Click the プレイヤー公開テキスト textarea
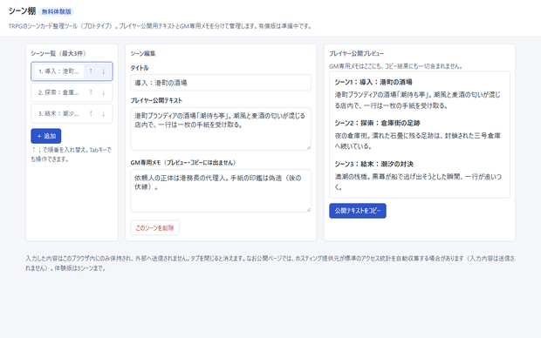The image size is (541, 338). (x=221, y=129)
